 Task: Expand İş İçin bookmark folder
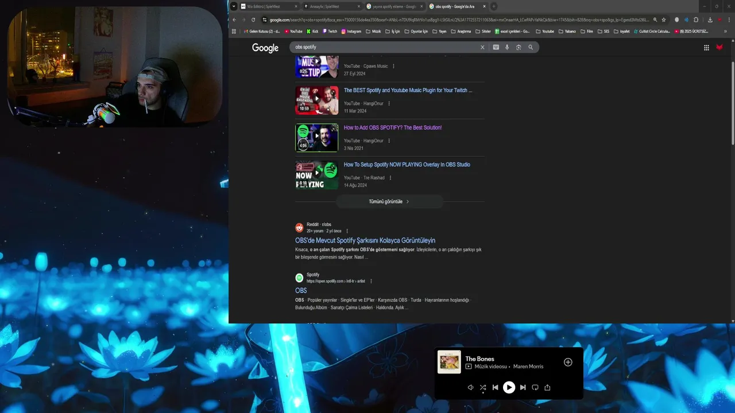pyautogui.click(x=392, y=32)
